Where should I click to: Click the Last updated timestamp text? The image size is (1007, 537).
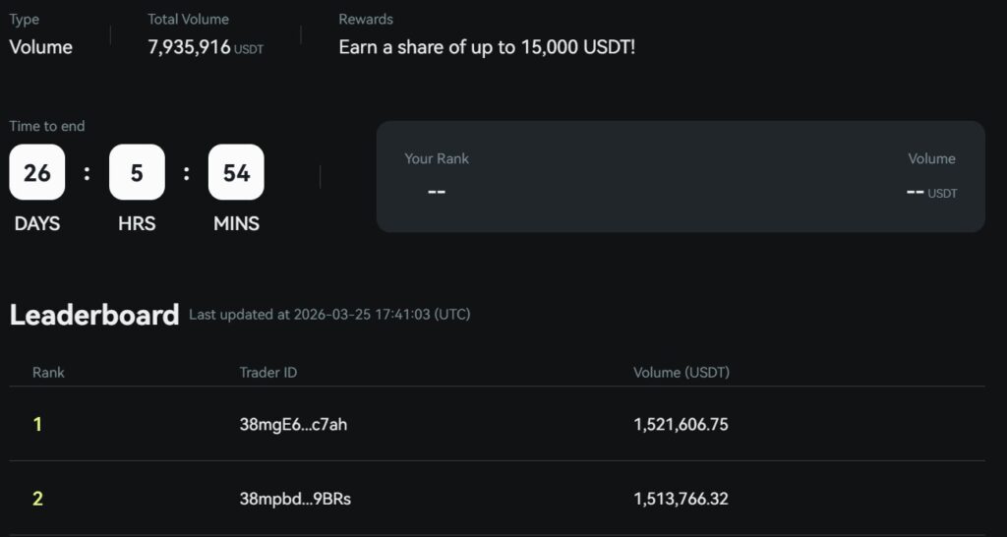pos(329,315)
